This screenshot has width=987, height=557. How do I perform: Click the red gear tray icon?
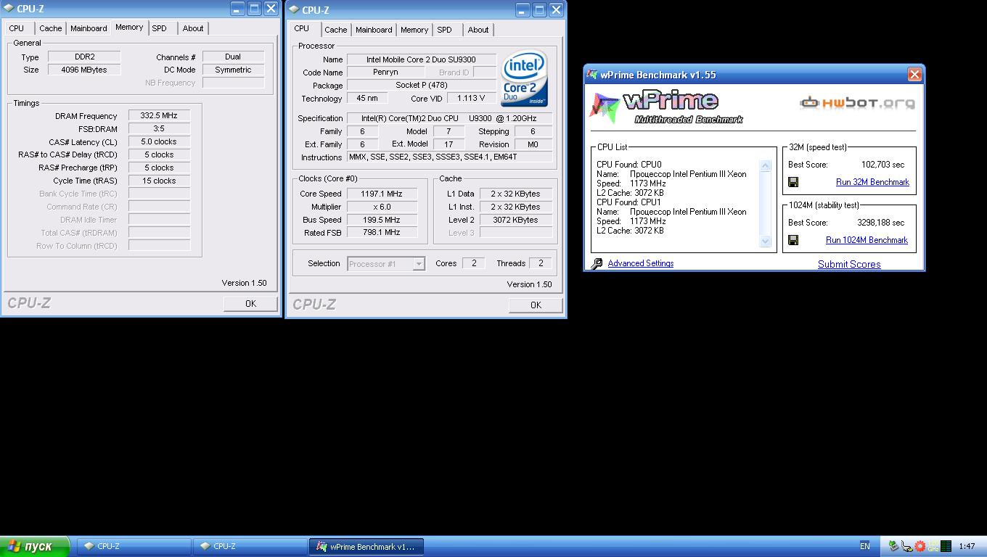click(x=920, y=546)
